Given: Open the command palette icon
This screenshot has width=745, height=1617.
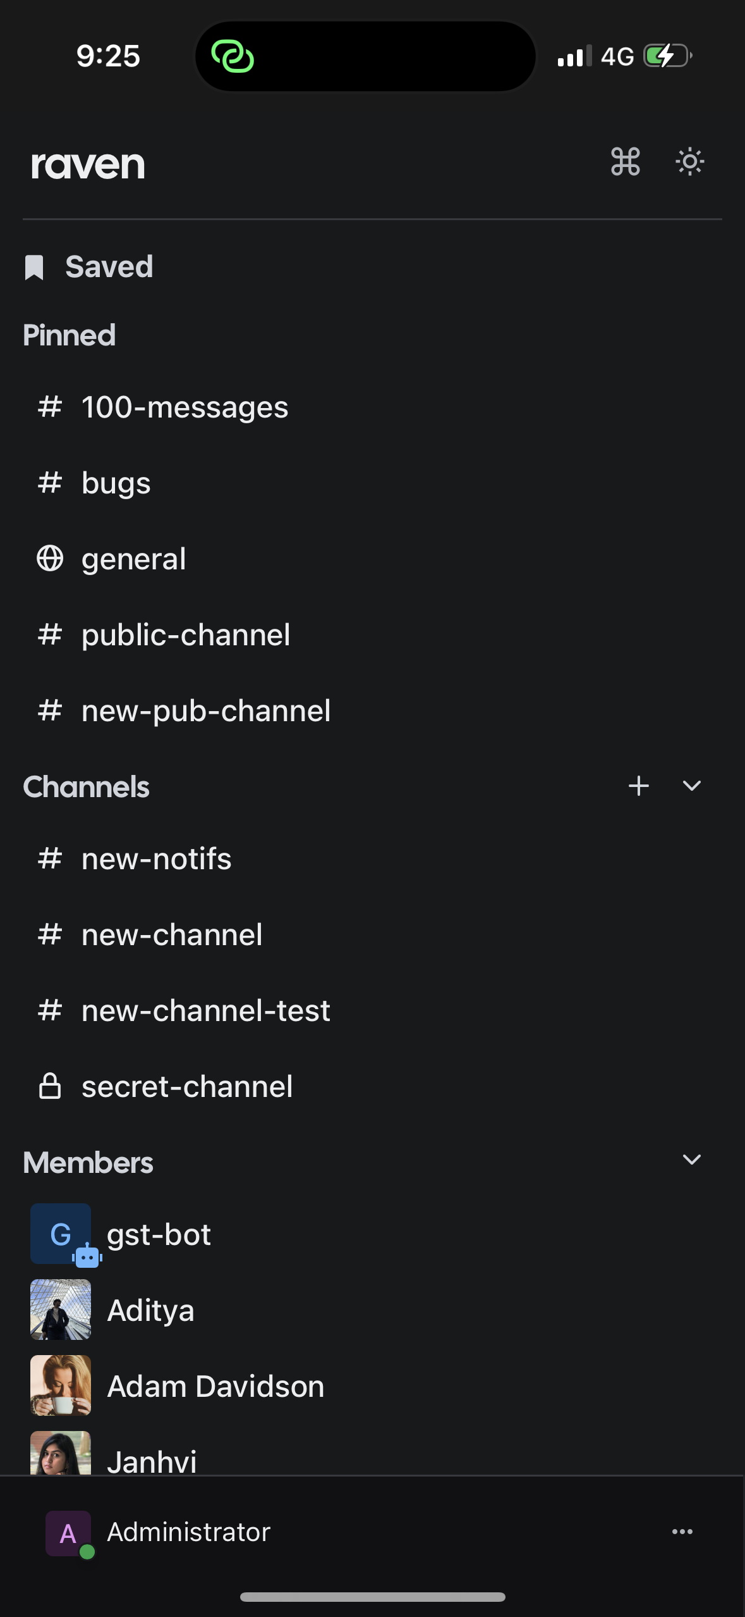Looking at the screenshot, I should [625, 162].
